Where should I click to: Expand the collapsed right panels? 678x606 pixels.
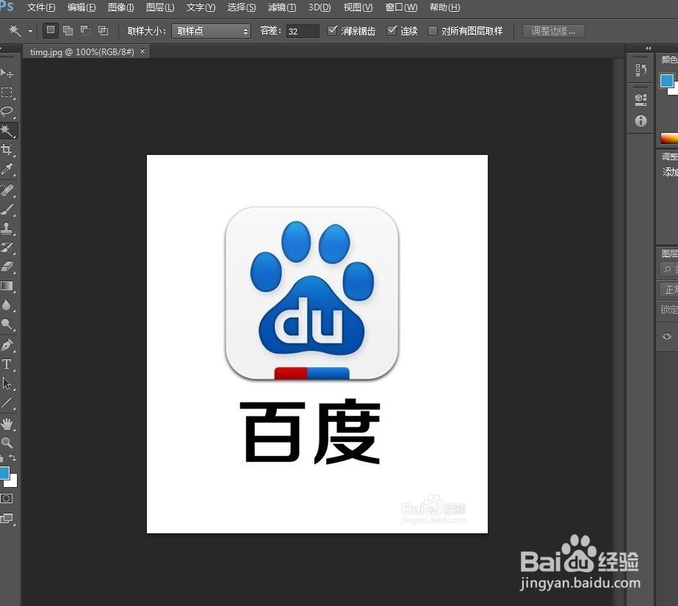point(648,48)
